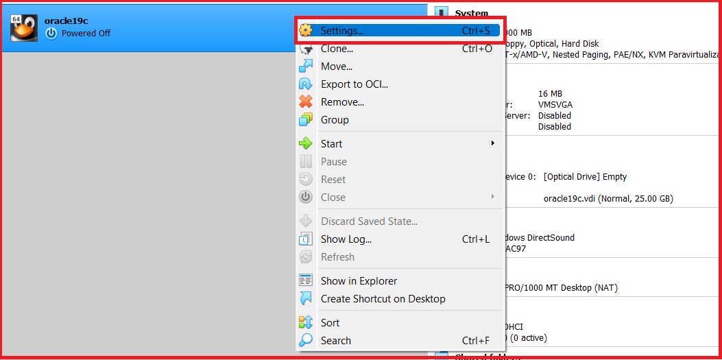Click the Search magnifier icon
Viewport: 722px width, 360px height.
306,341
